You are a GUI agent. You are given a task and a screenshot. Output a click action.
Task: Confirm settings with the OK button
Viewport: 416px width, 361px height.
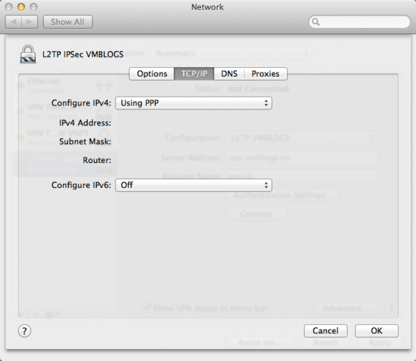[376, 331]
